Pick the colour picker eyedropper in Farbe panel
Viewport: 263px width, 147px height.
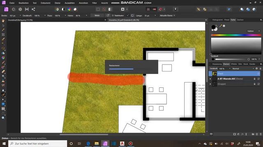(x=221, y=26)
